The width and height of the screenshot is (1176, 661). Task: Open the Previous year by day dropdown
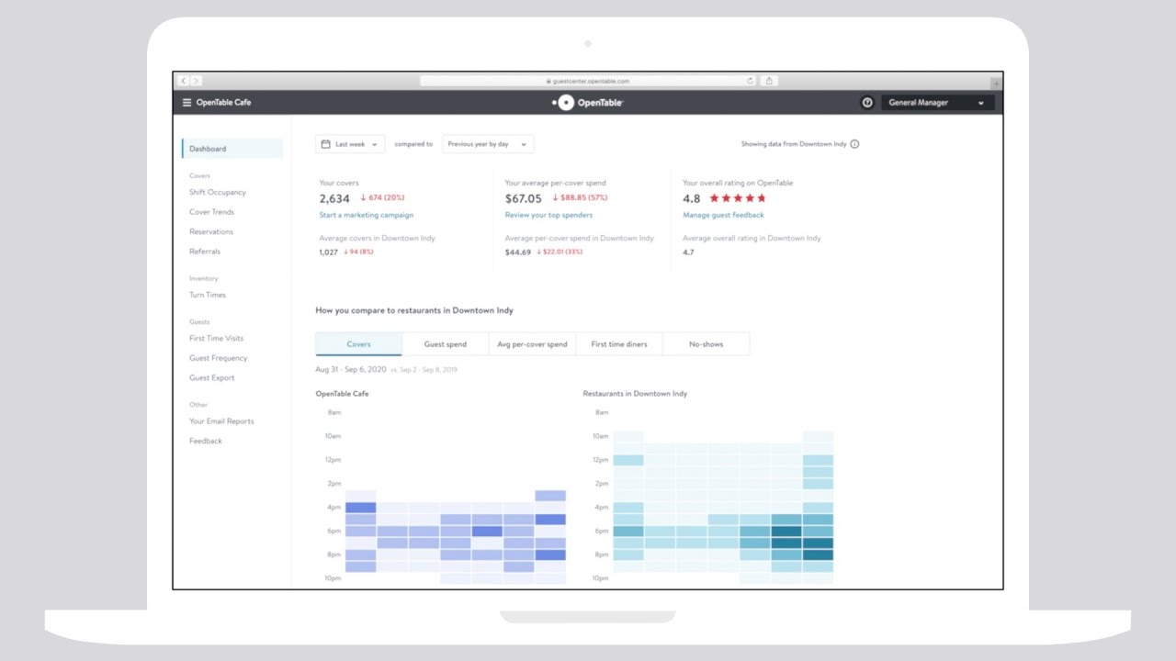[x=488, y=144]
